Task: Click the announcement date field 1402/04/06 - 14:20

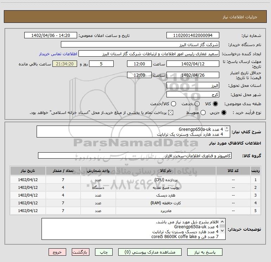Action: coord(51,36)
